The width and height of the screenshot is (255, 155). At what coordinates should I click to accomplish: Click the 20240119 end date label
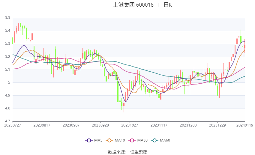245,125
